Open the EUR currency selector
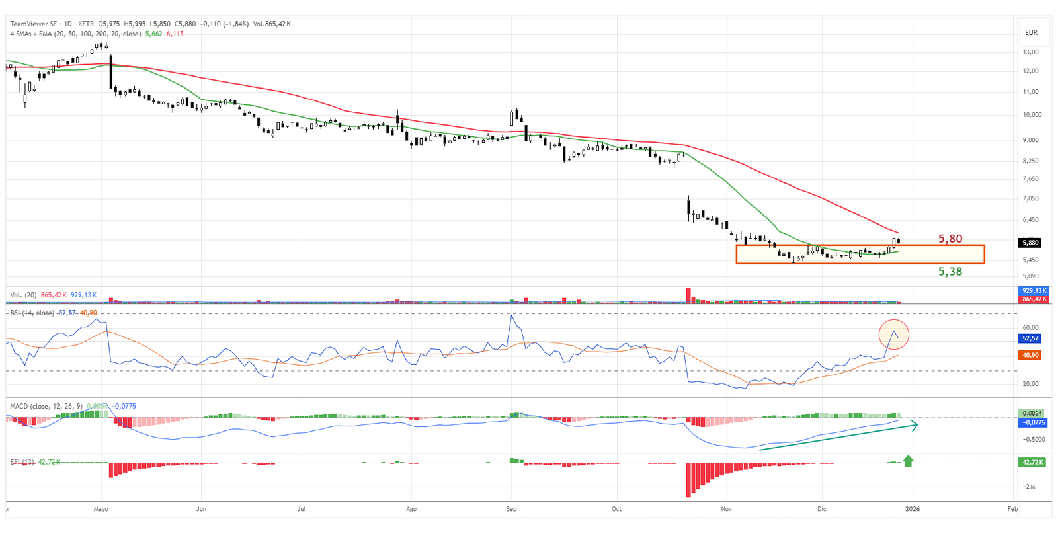 (1031, 32)
